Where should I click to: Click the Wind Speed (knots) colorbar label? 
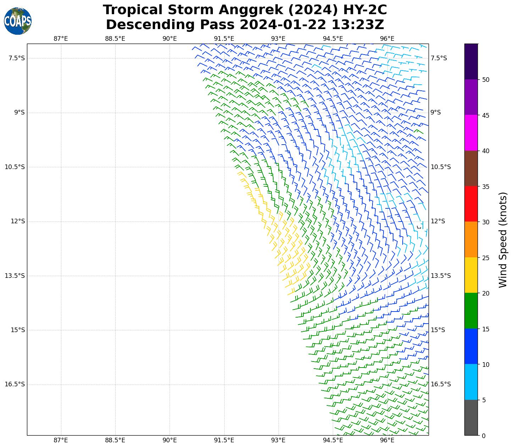[x=503, y=240]
